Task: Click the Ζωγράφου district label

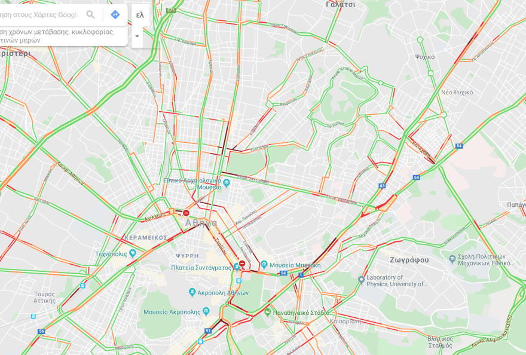Action: pyautogui.click(x=409, y=260)
